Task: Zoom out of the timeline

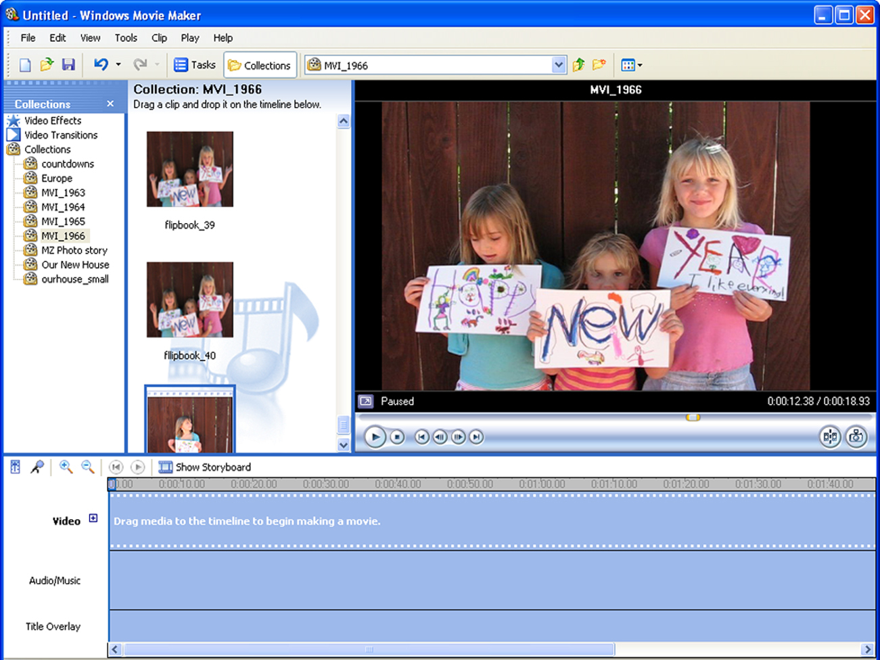Action: point(87,467)
